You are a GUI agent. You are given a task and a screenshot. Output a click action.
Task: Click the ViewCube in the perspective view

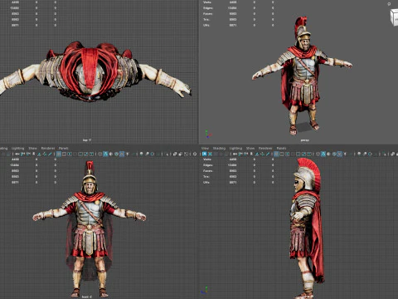coord(395,17)
